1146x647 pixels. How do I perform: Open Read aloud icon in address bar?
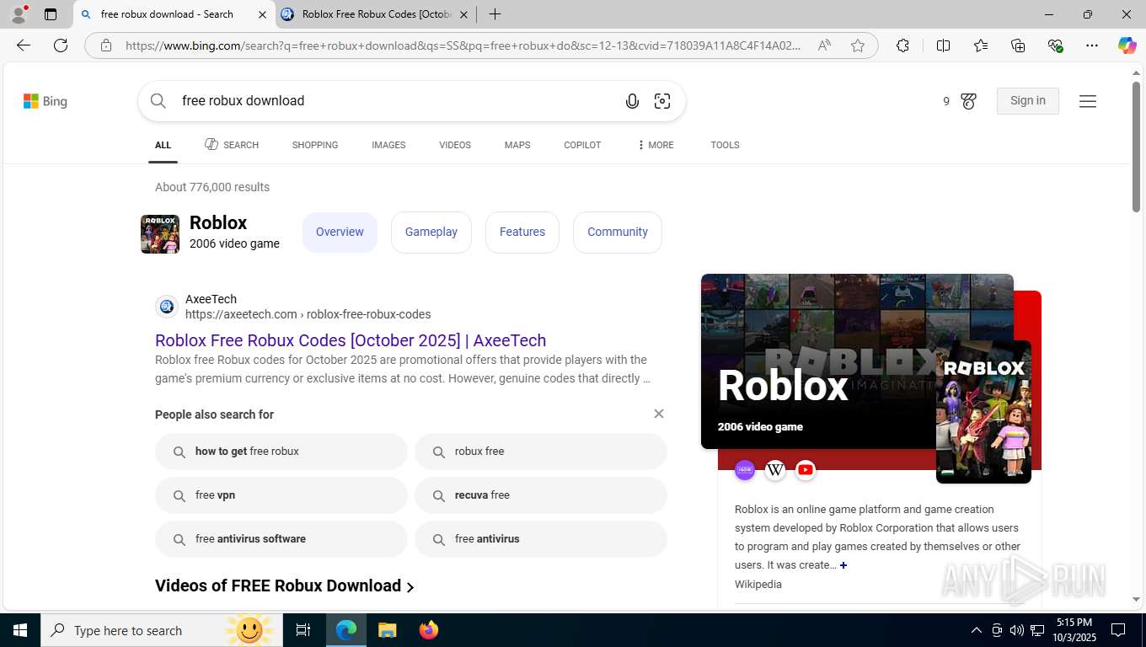(x=824, y=45)
